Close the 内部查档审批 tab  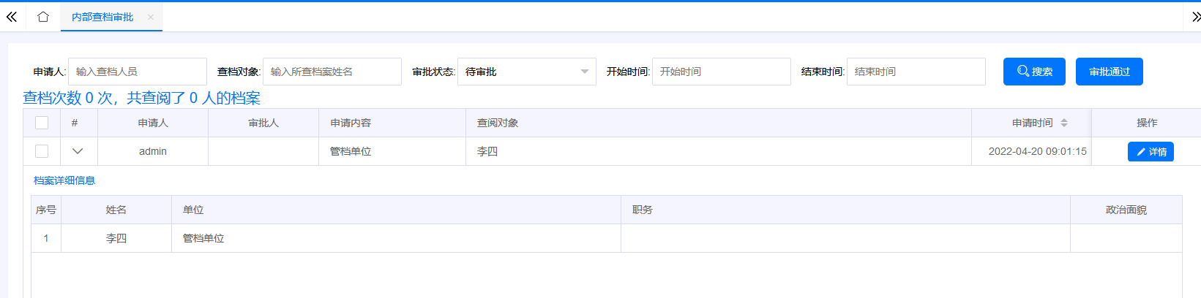pos(151,17)
